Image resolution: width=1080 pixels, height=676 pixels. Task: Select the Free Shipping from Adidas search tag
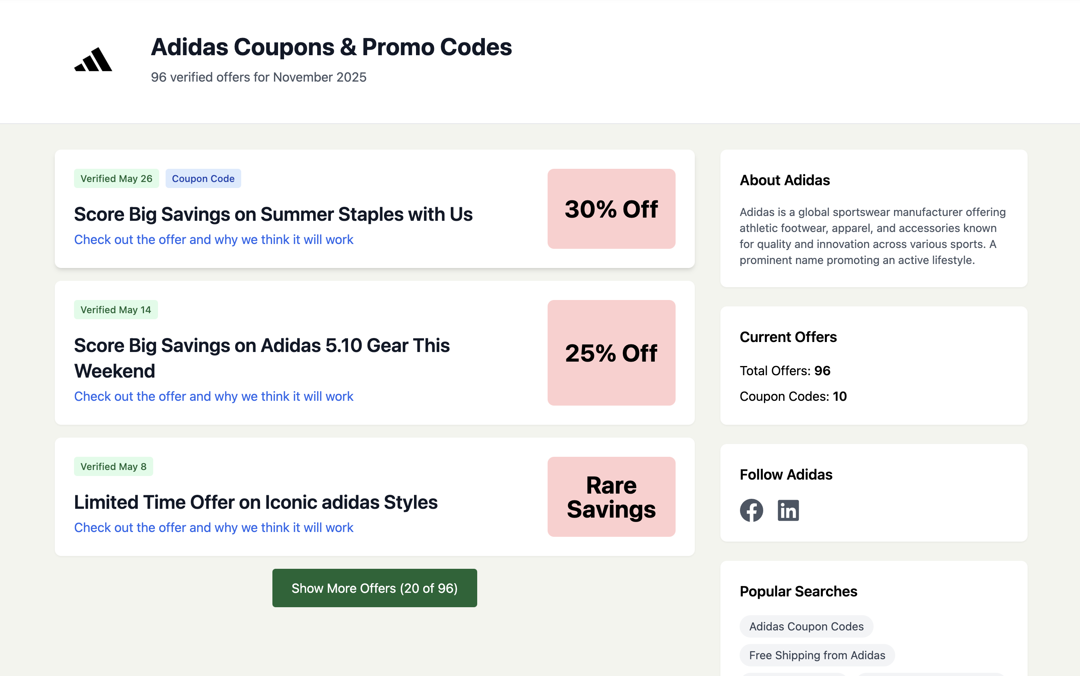click(817, 655)
